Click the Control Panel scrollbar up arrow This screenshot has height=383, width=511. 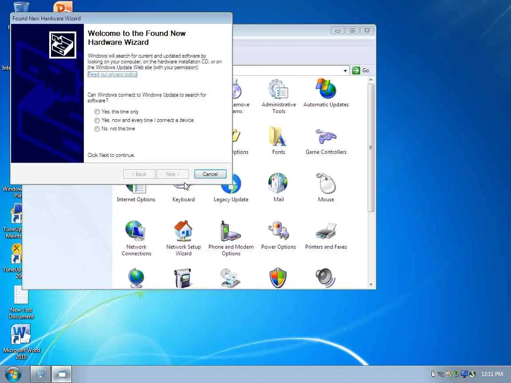[371, 80]
